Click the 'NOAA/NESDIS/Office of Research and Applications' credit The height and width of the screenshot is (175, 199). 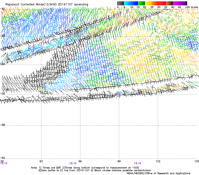click(158, 173)
